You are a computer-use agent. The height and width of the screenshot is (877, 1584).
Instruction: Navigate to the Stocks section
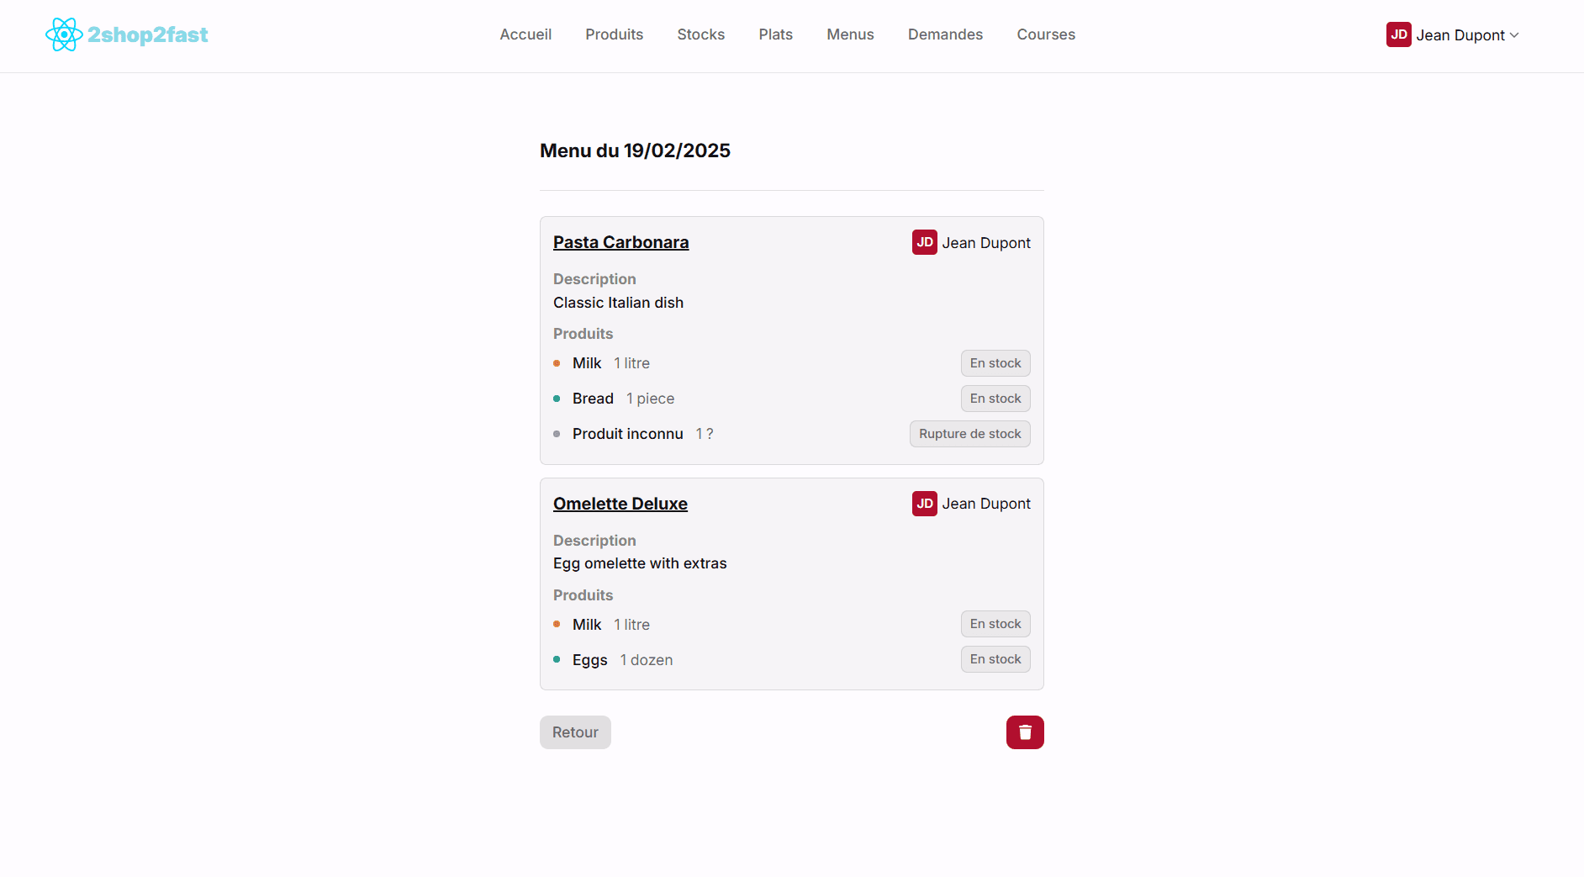(x=700, y=34)
